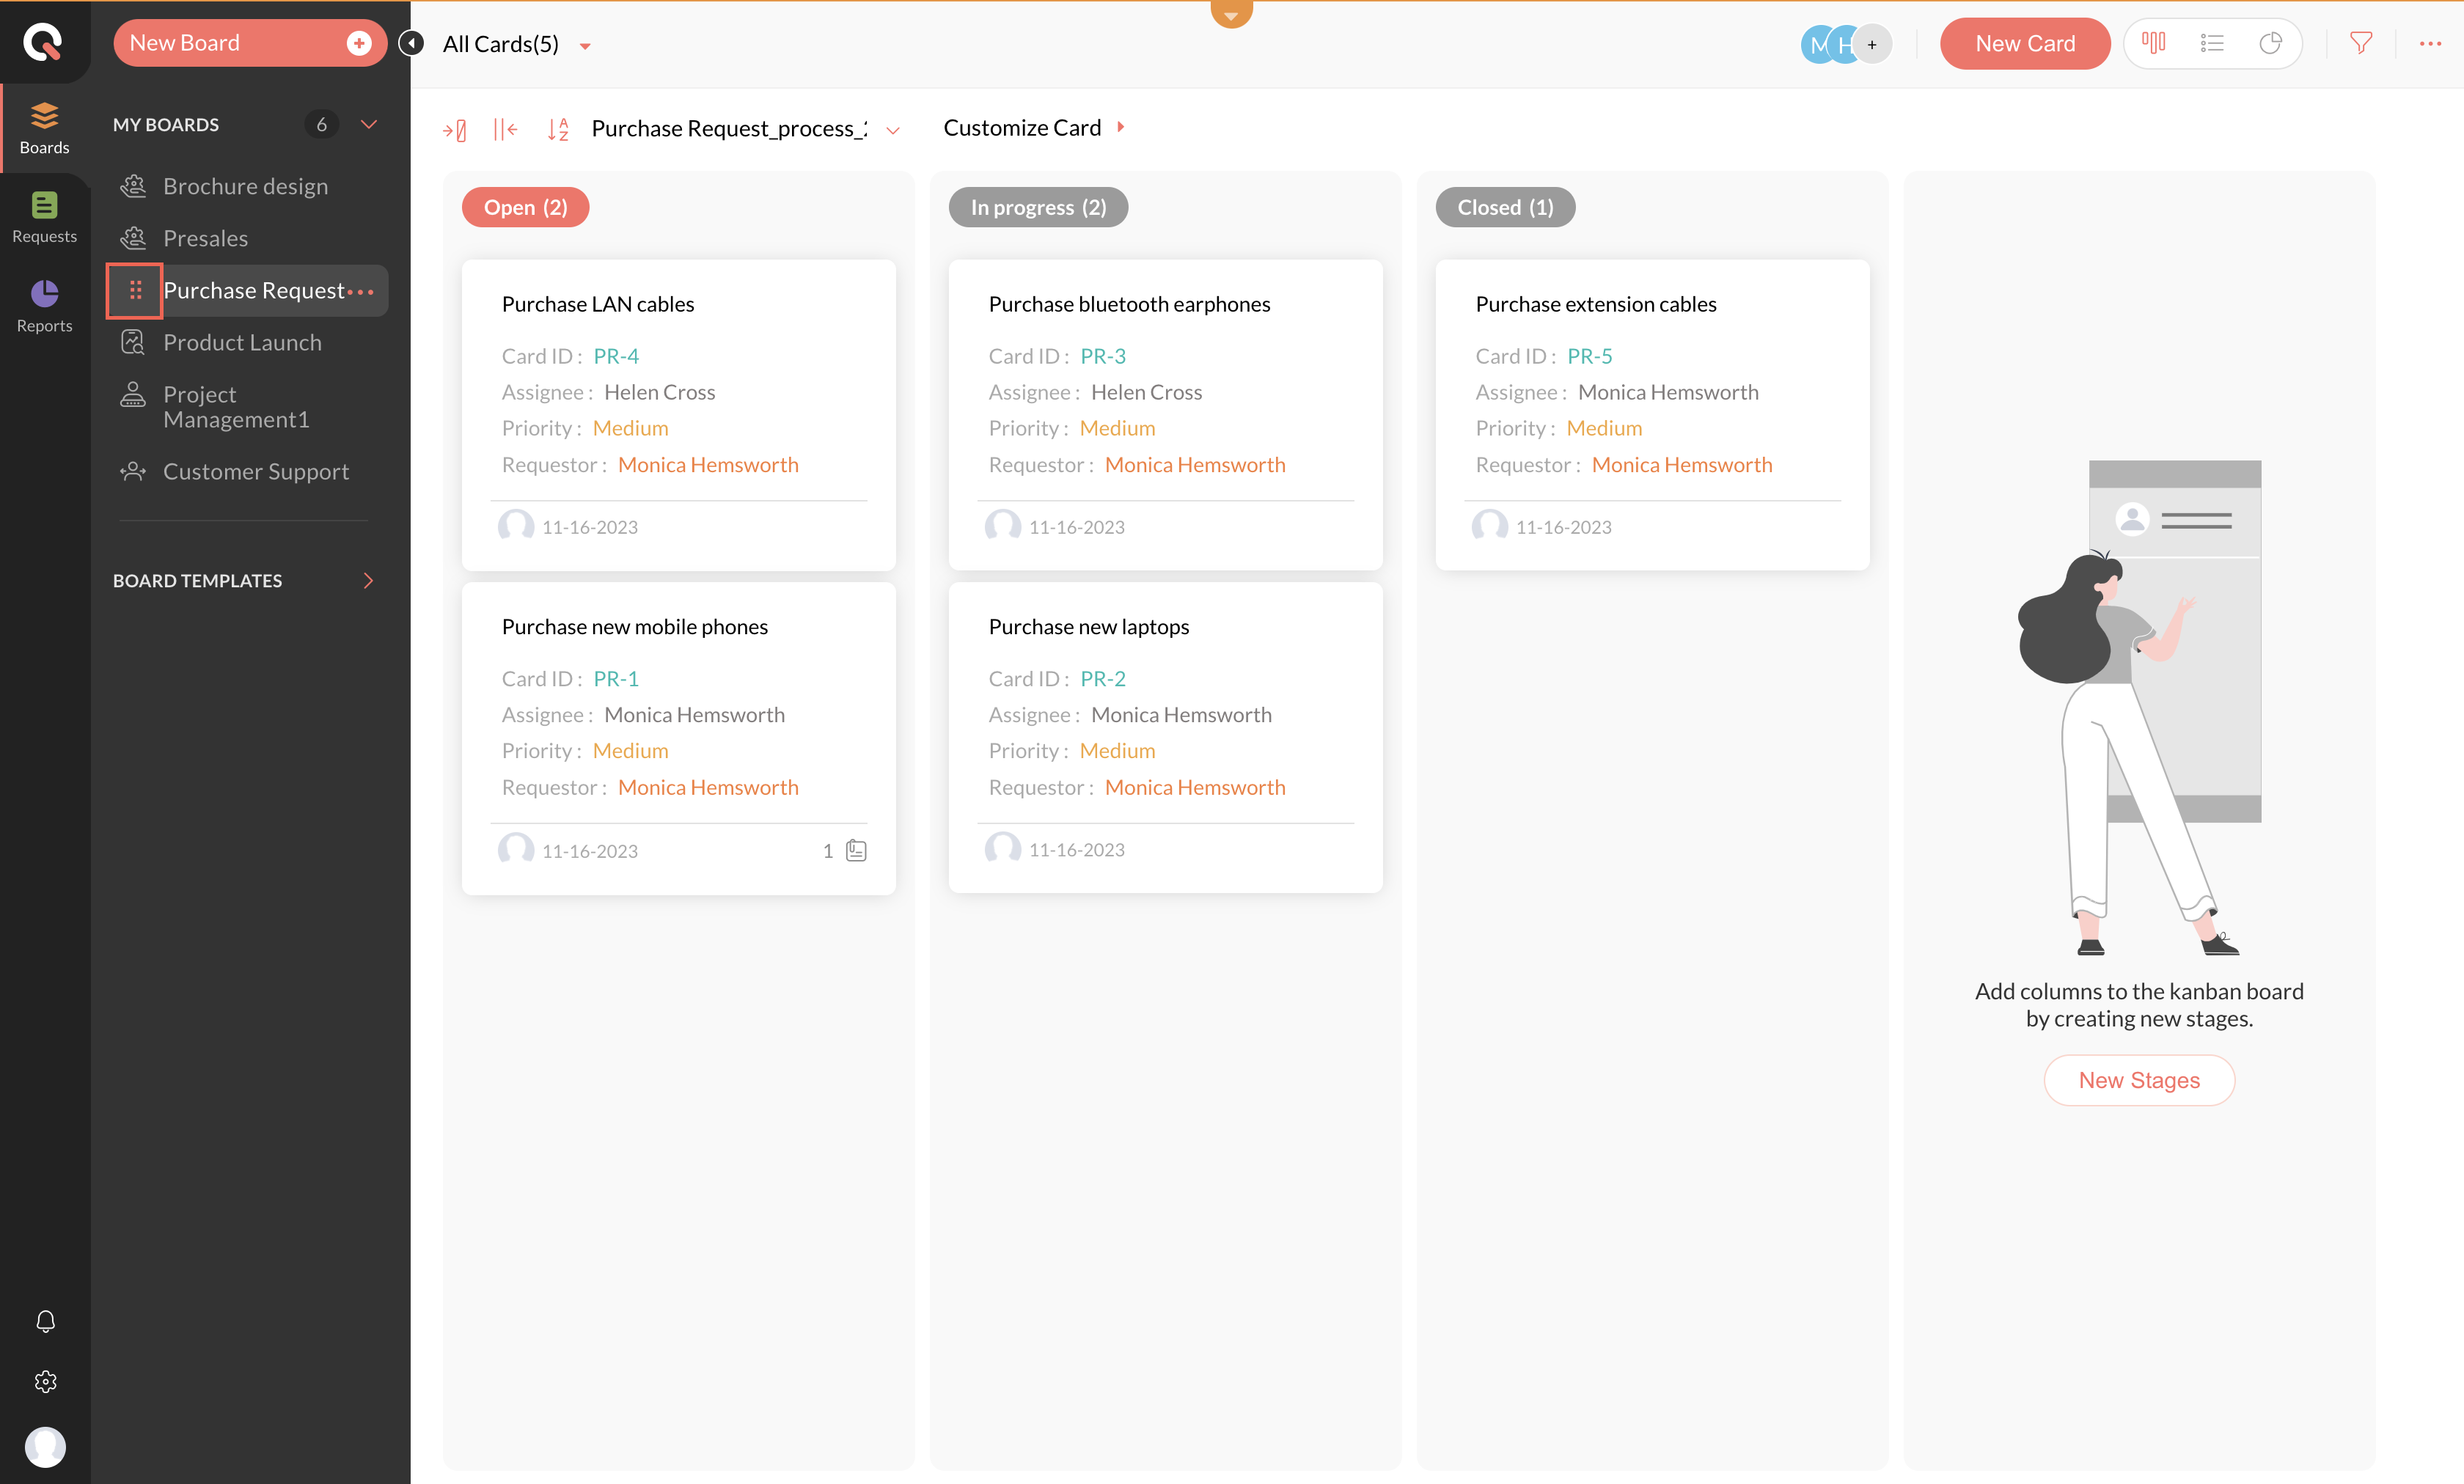
Task: Open the Reports section in sidebar
Action: [44, 306]
